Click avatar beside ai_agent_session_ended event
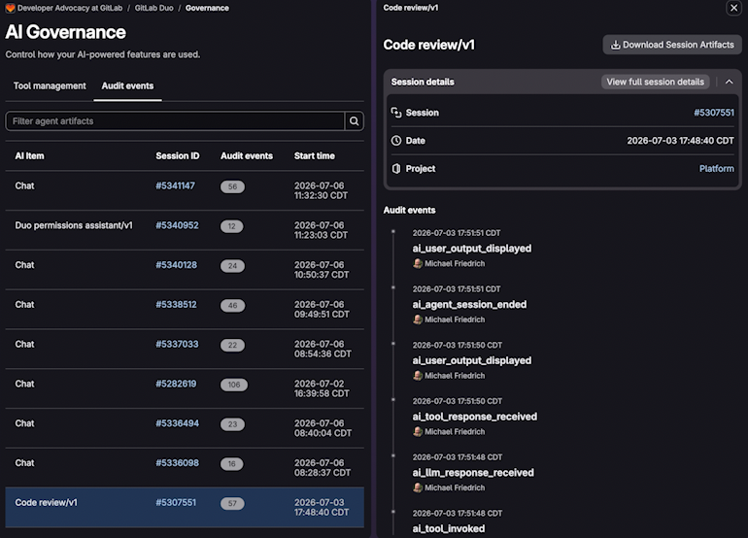 (x=418, y=319)
